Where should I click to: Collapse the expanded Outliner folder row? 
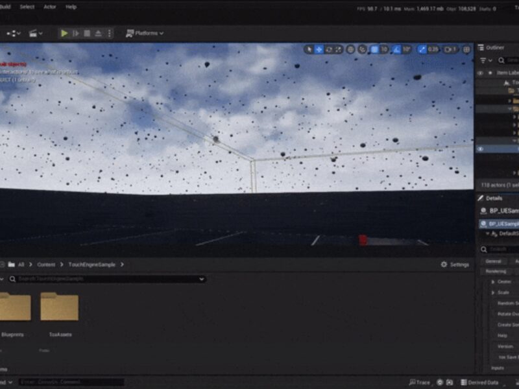coord(510,108)
